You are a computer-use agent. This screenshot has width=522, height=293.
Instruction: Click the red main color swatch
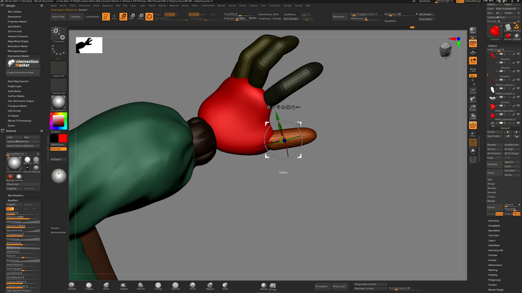(62, 138)
